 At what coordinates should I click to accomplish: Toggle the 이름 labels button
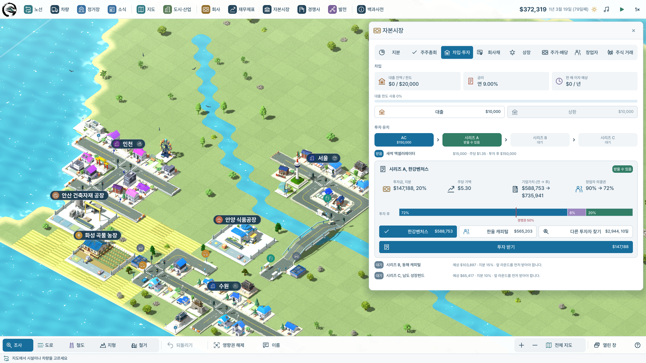point(271,345)
